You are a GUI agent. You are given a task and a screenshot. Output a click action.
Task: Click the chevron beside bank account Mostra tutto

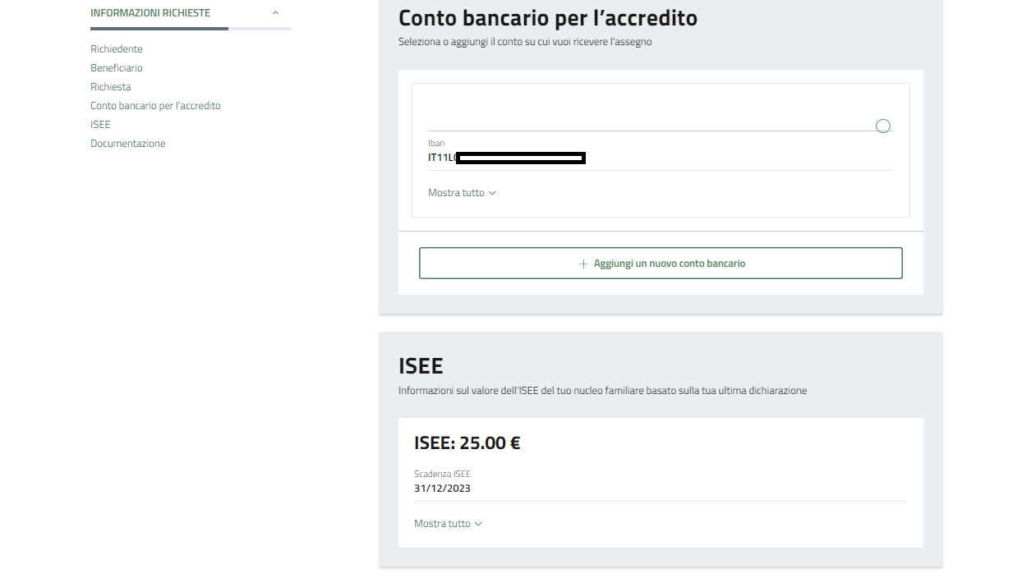[x=492, y=193]
